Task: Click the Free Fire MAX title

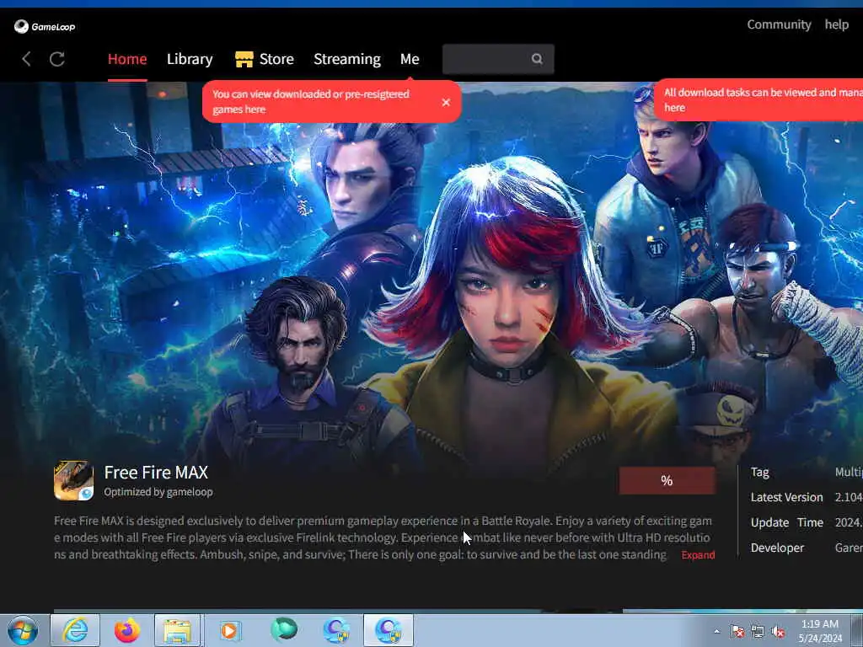Action: (x=156, y=472)
